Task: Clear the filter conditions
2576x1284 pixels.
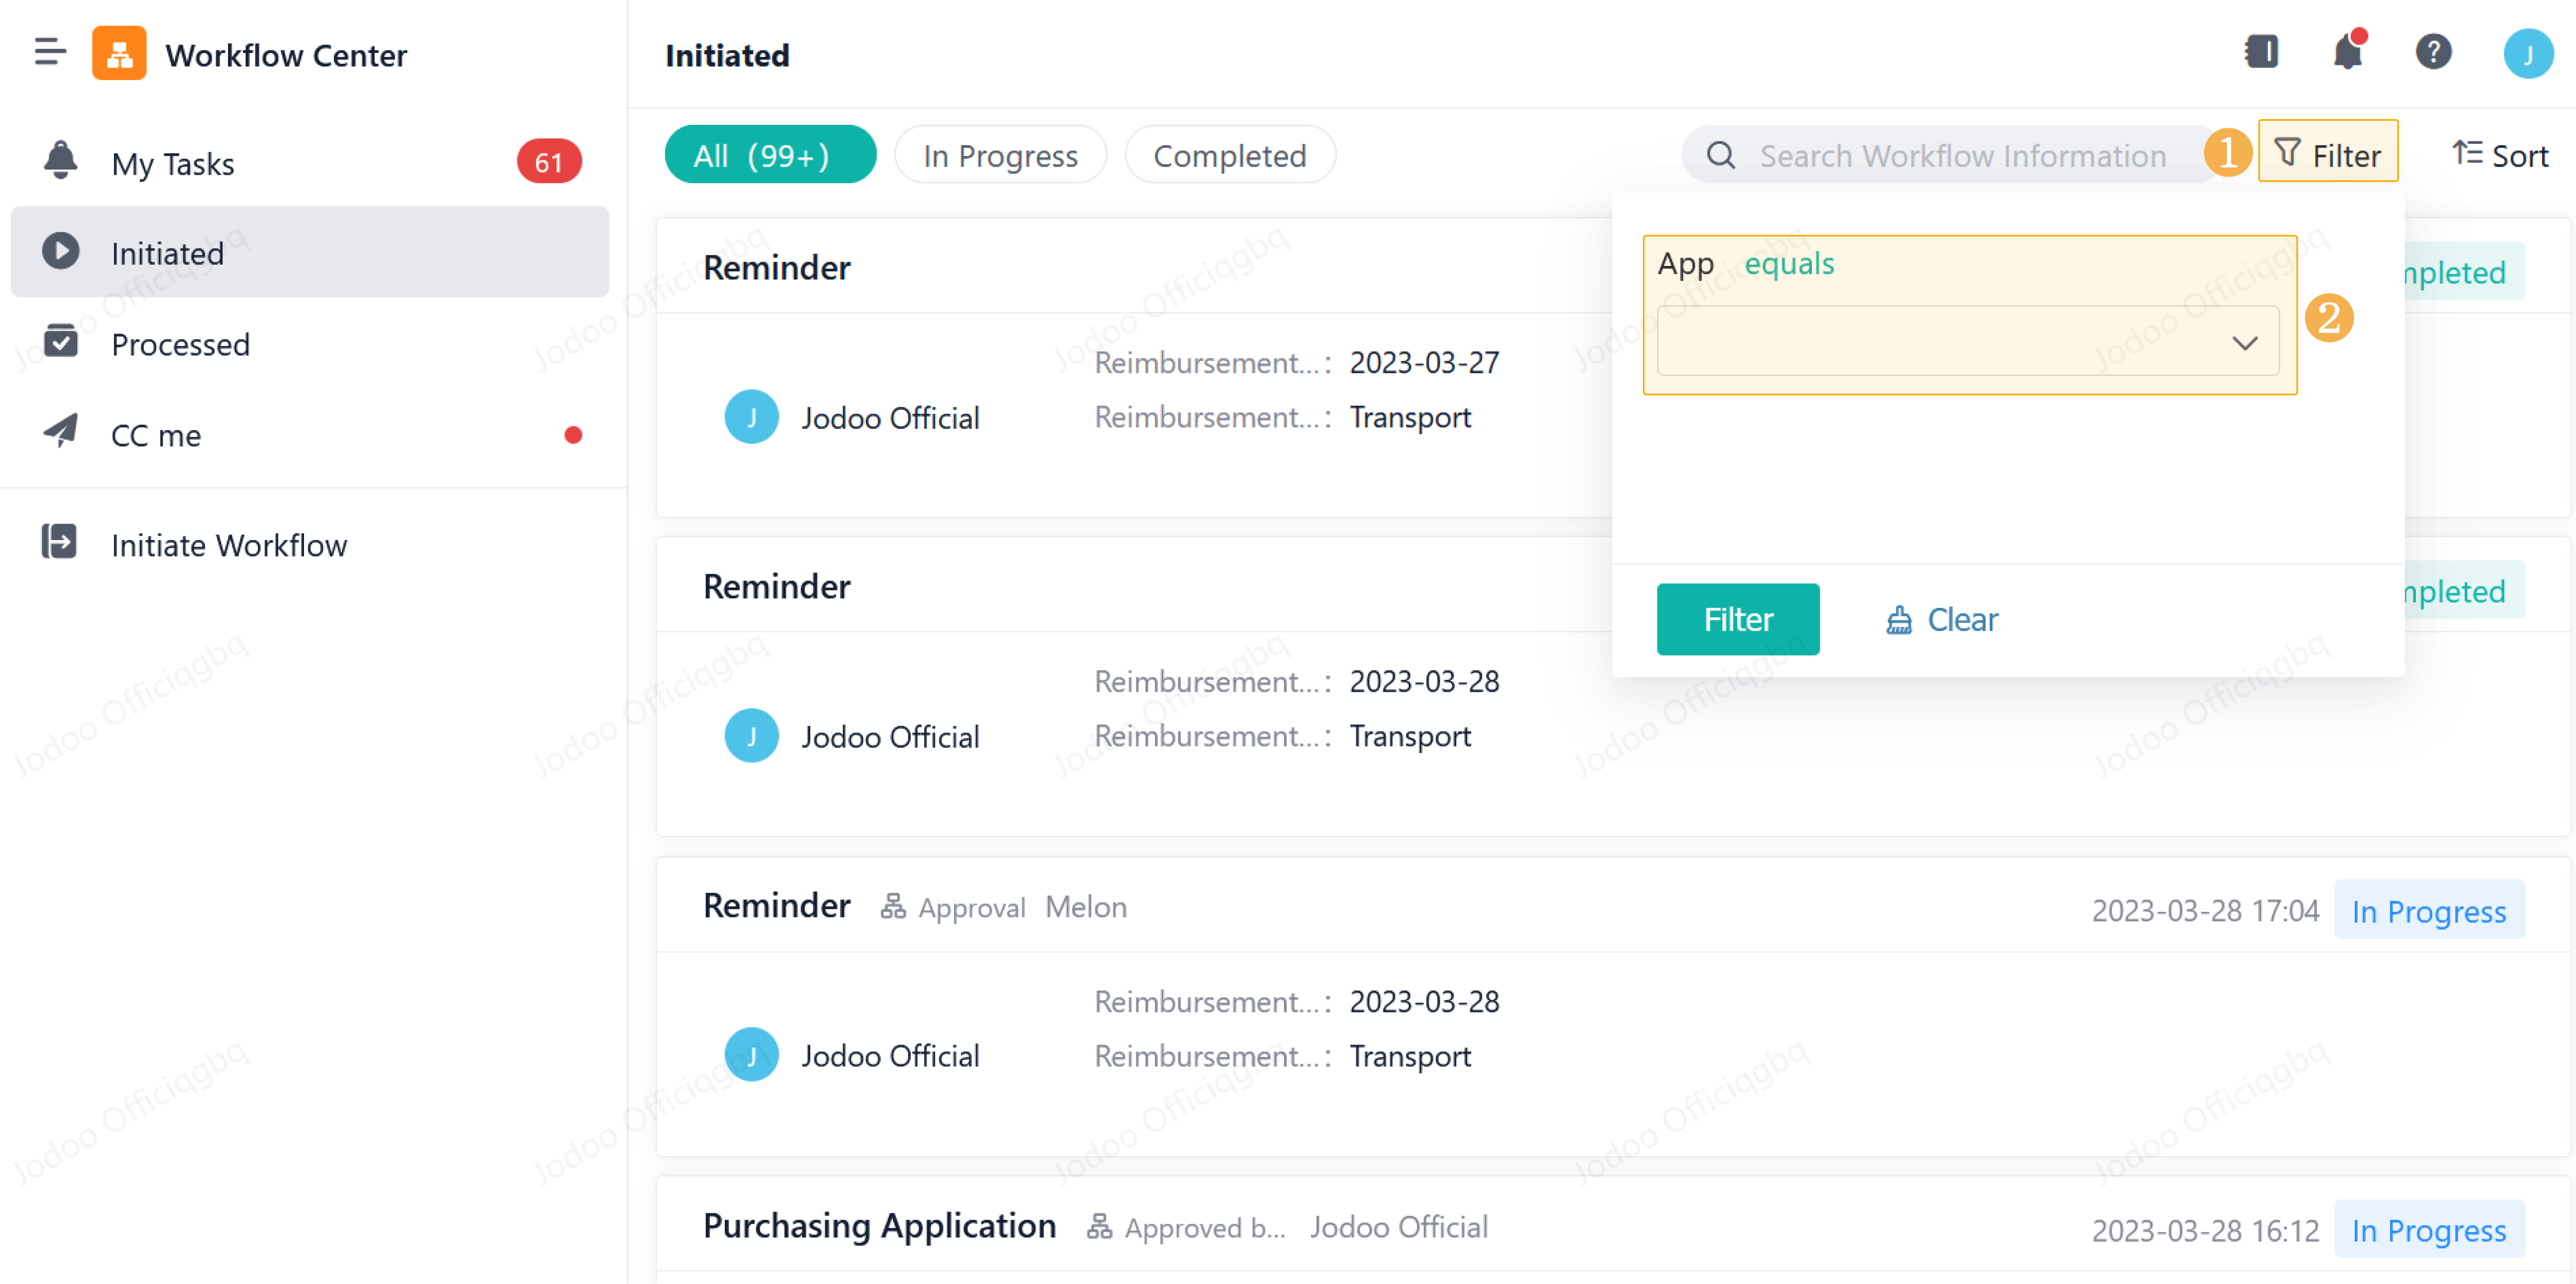Action: point(1942,620)
